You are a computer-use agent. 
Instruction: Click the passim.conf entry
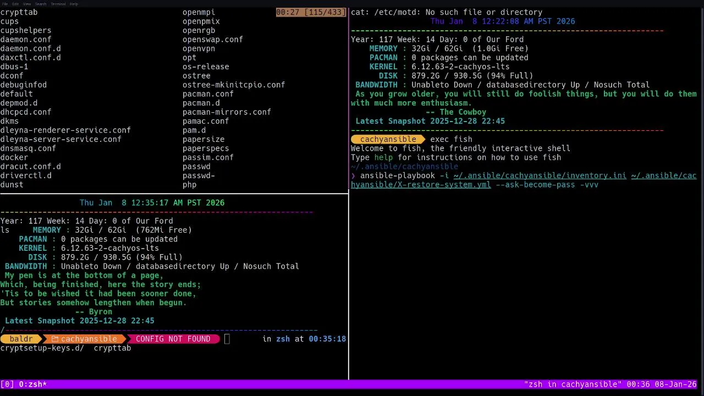click(208, 157)
